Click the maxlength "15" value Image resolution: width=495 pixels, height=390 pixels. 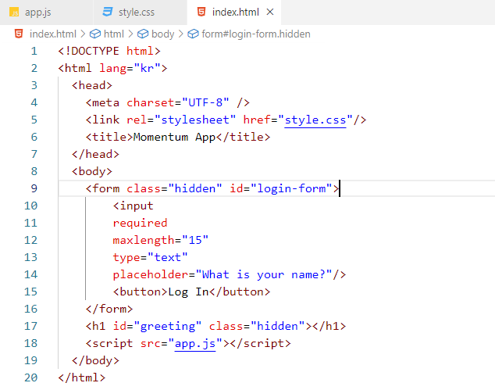(x=195, y=240)
